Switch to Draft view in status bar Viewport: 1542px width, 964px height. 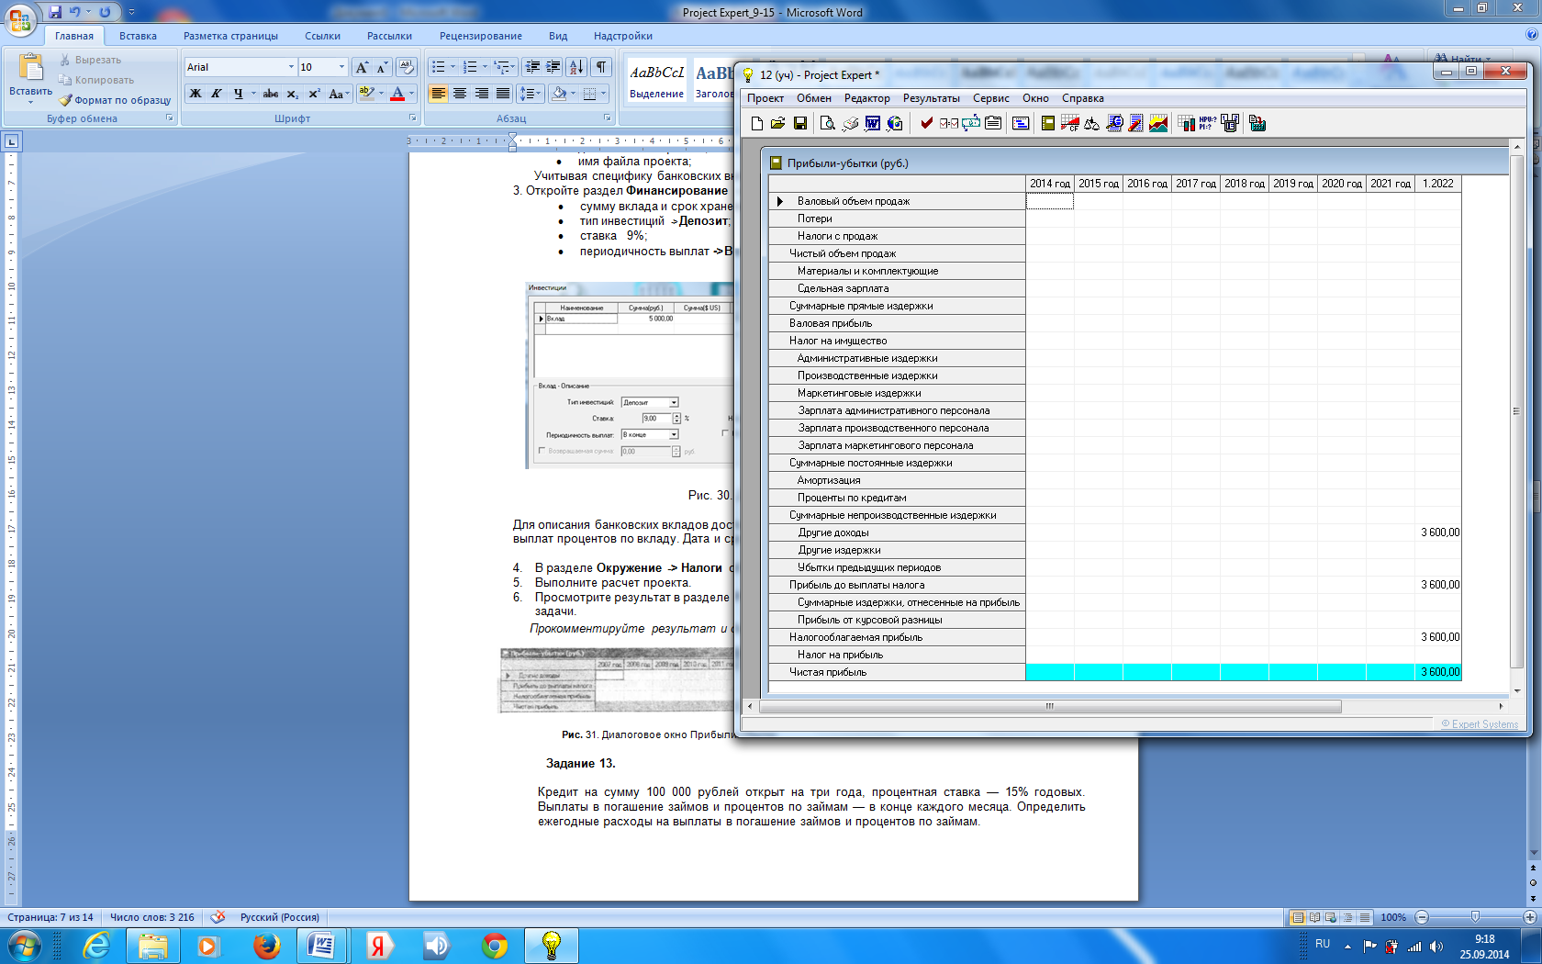[1365, 917]
